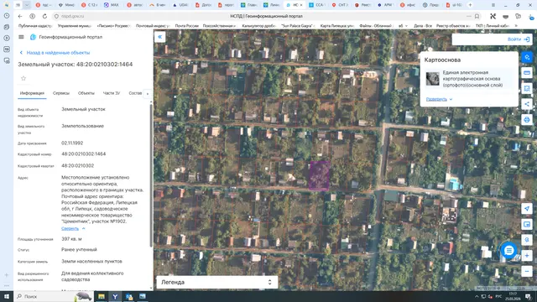The width and height of the screenshot is (537, 302).
Task: Locate my position with navigation arrow
Action: pyautogui.click(x=527, y=209)
